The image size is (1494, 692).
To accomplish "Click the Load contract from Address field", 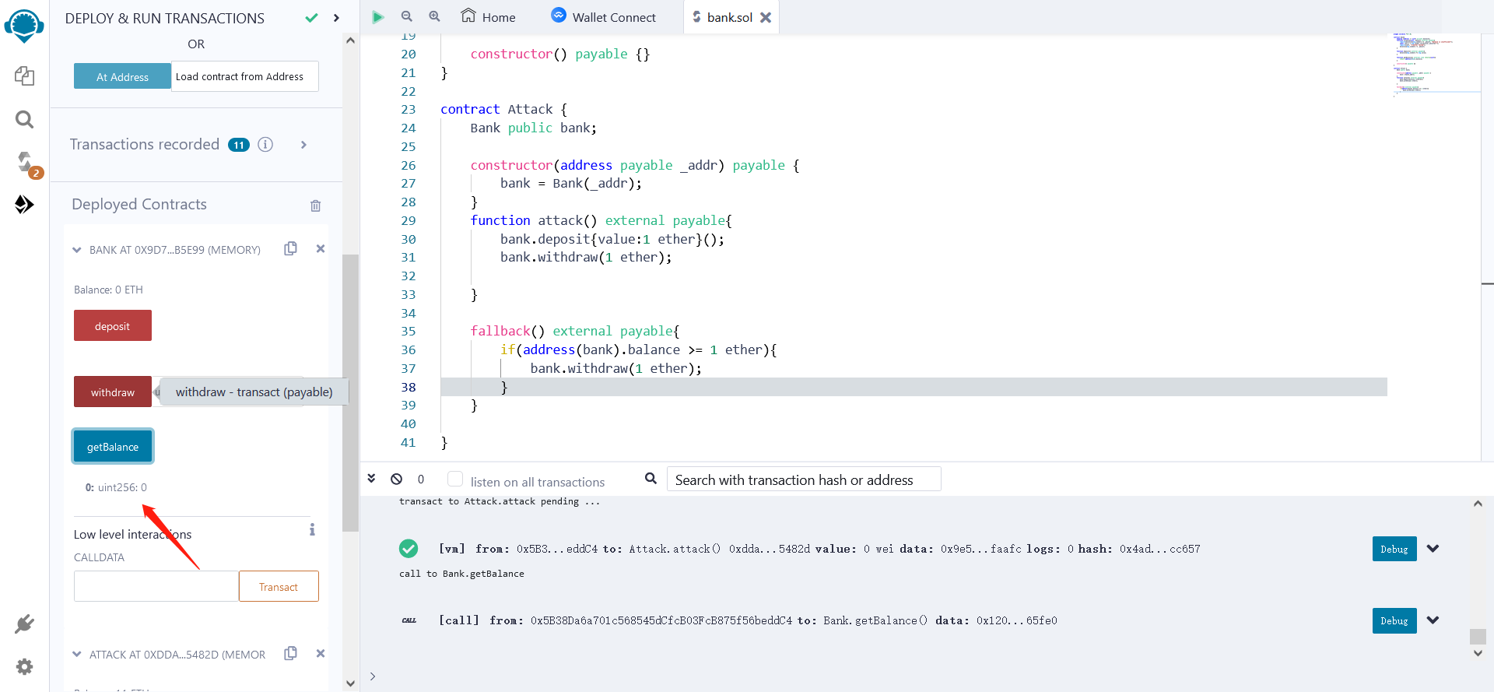I will click(244, 76).
